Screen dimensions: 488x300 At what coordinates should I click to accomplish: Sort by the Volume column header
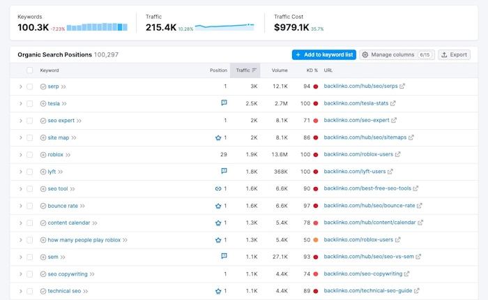280,70
